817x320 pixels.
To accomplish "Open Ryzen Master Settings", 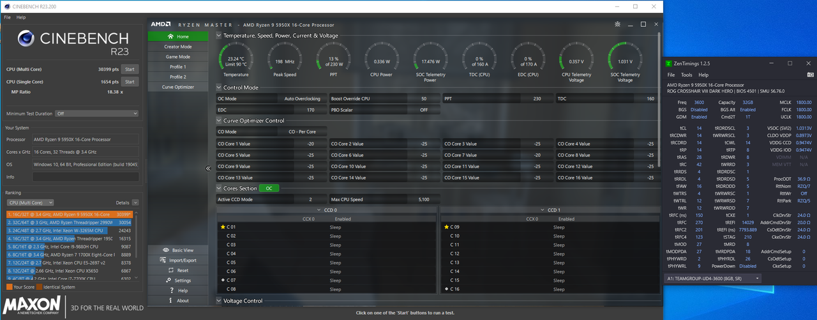I will (x=177, y=280).
